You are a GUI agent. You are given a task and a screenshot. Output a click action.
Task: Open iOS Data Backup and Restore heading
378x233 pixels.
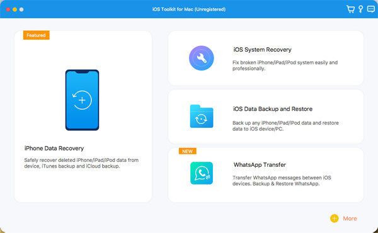point(273,109)
